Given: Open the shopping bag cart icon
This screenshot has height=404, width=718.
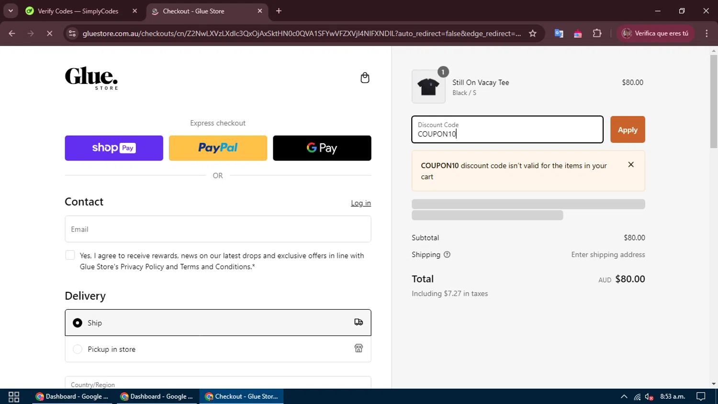Looking at the screenshot, I should click(x=365, y=78).
